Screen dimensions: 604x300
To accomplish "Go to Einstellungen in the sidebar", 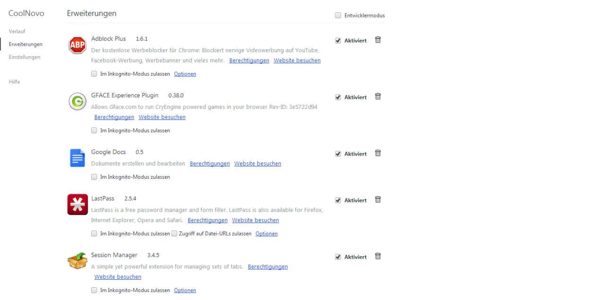I will 25,57.
